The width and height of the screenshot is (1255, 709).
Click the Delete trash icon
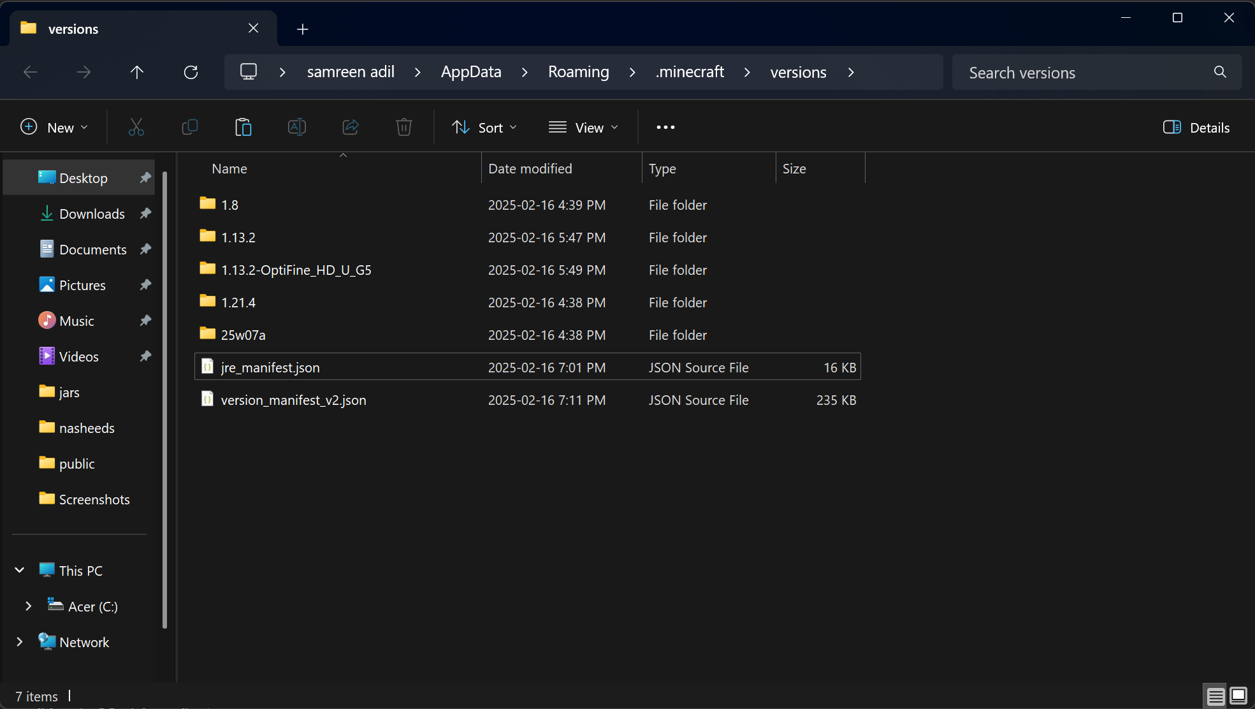[404, 128]
